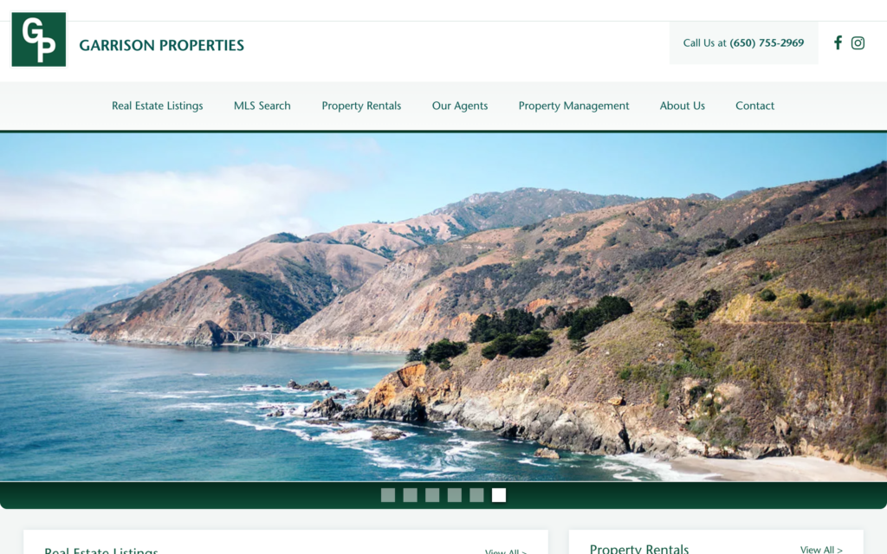Select the third slide indicator square
This screenshot has height=554, width=887.
(432, 495)
